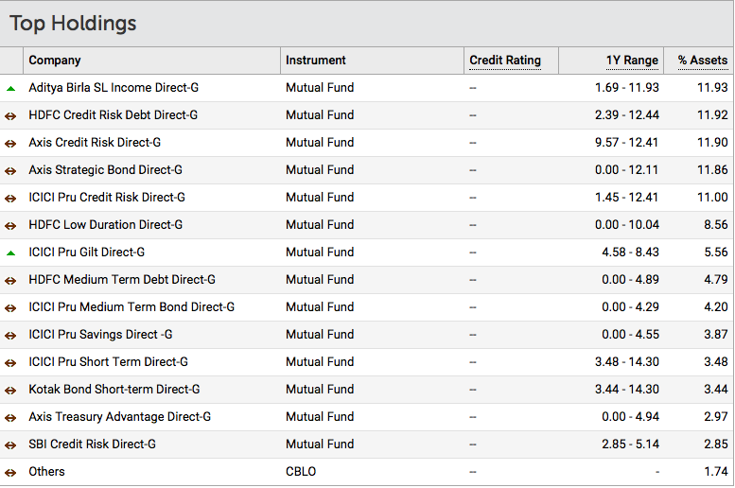
Task: Select Mutual Fund cell in SBI Credit Risk row
Action: point(320,444)
